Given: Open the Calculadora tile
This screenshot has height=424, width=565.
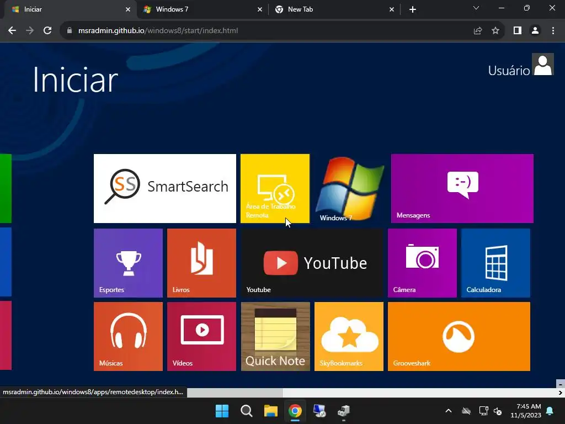Looking at the screenshot, I should pyautogui.click(x=495, y=263).
